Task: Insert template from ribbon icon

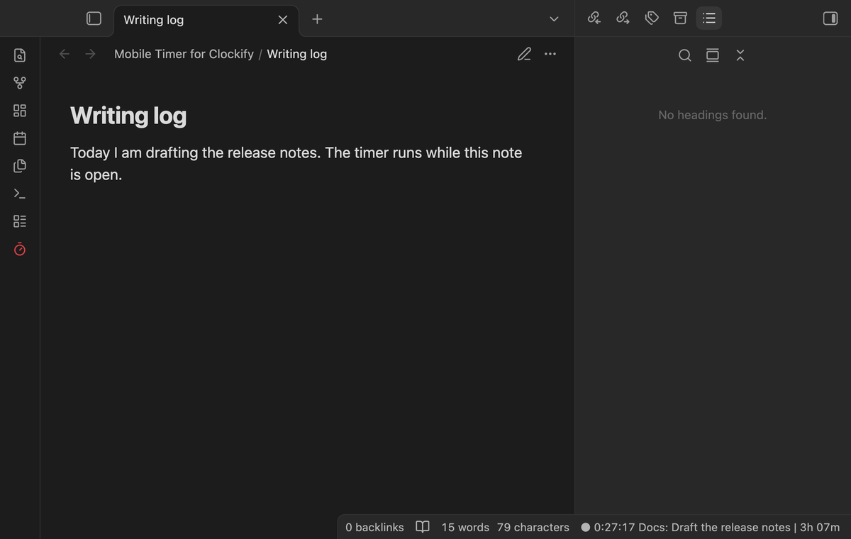Action: point(20,166)
